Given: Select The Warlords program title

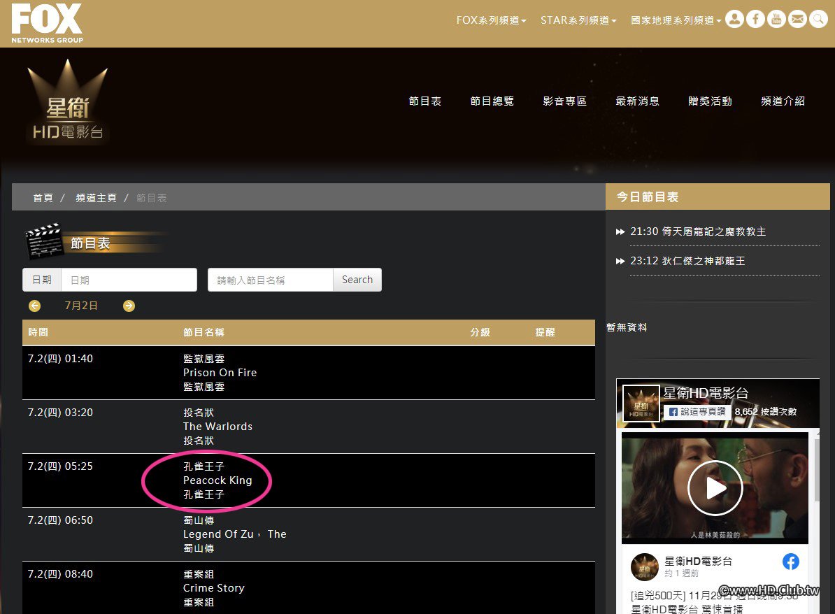Looking at the screenshot, I should [217, 427].
